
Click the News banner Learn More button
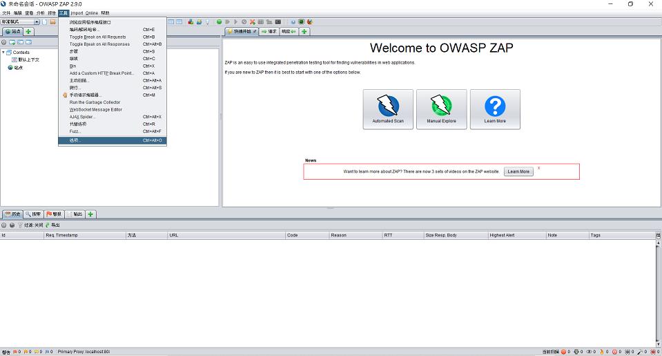click(518, 171)
